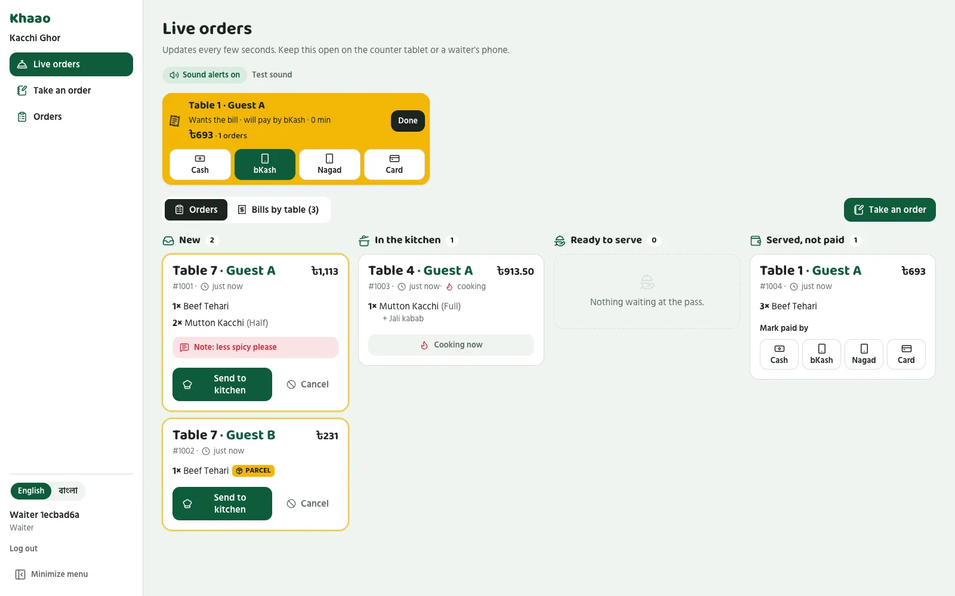Select Card in yellow bill banner
Image resolution: width=955 pixels, height=596 pixels.
click(395, 164)
